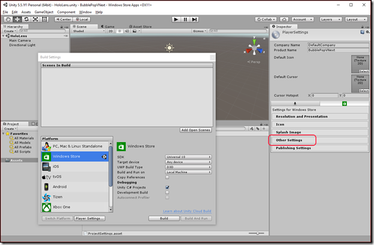Switch to the Game tab

pos(108,27)
